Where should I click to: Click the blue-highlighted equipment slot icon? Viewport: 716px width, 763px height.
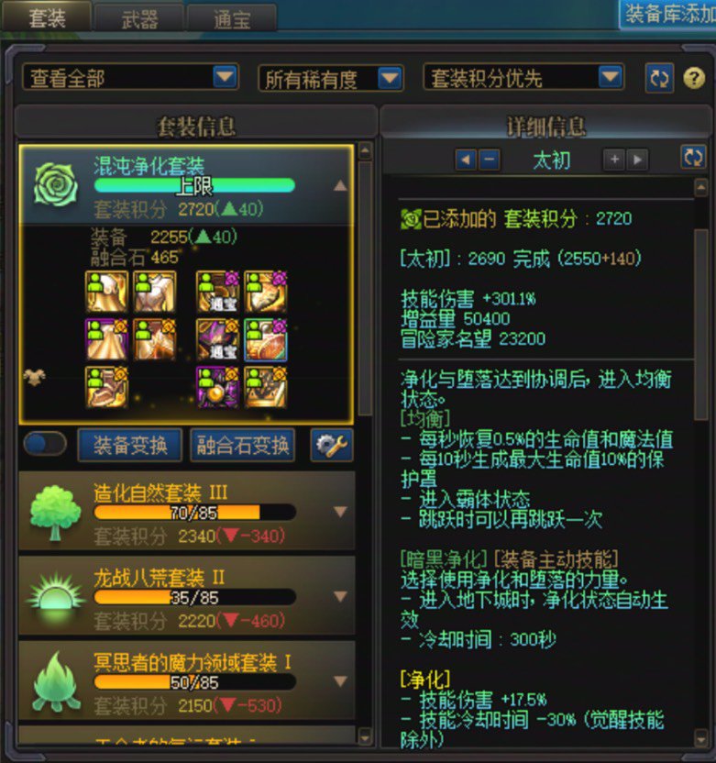265,339
